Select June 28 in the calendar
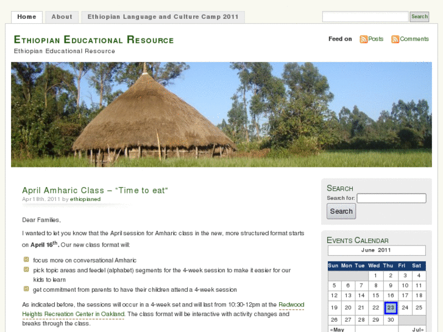The width and height of the screenshot is (443, 332). 361,320
